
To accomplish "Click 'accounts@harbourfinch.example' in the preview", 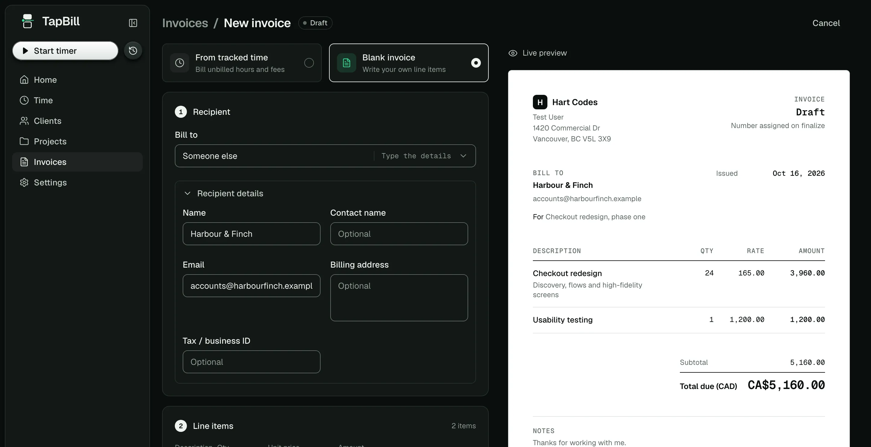I will click(587, 198).
